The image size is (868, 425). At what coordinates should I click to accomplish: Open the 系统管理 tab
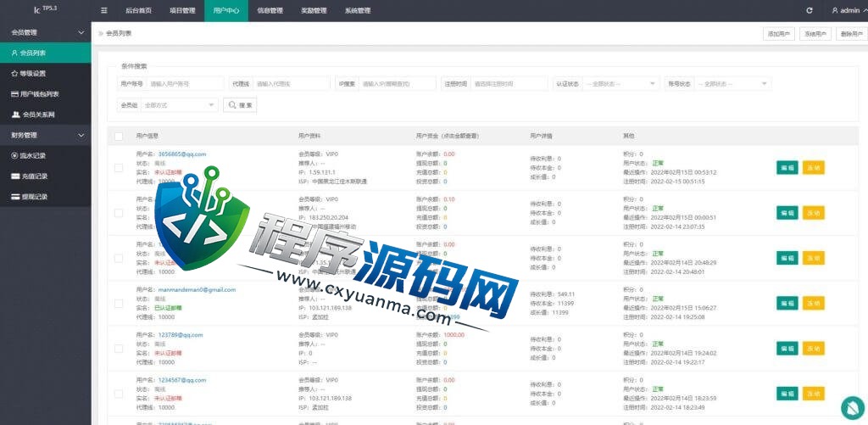point(357,10)
